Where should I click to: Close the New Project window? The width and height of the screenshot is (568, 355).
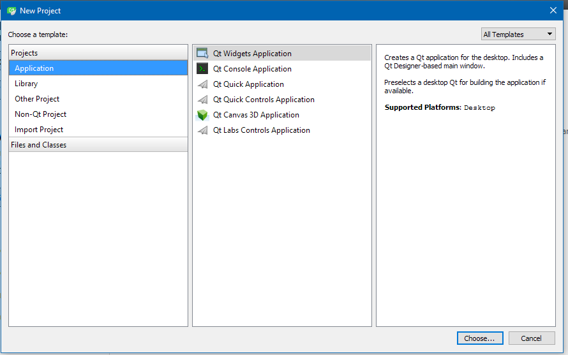(553, 10)
